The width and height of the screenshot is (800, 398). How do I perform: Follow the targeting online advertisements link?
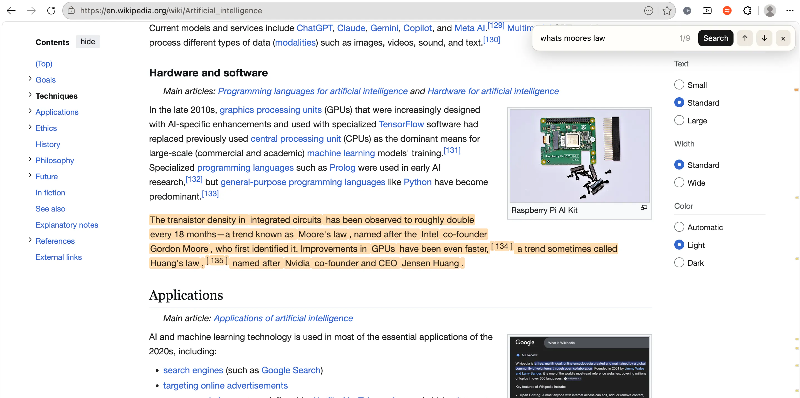coord(226,385)
